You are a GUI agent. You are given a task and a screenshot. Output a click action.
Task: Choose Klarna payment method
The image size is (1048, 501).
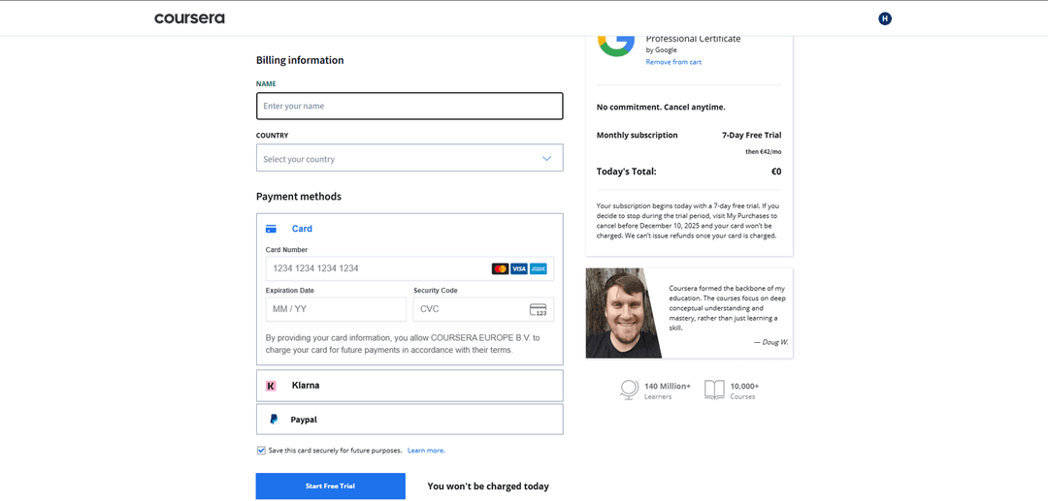(409, 386)
